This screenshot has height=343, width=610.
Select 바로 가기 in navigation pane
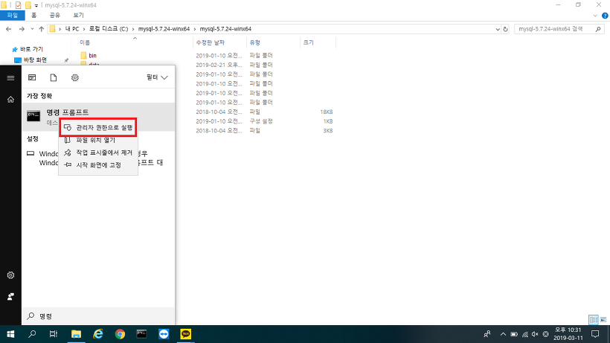click(x=31, y=49)
